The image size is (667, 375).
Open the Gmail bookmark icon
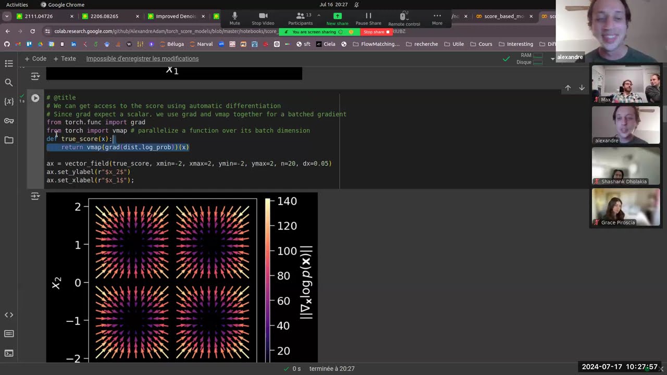pos(18,44)
